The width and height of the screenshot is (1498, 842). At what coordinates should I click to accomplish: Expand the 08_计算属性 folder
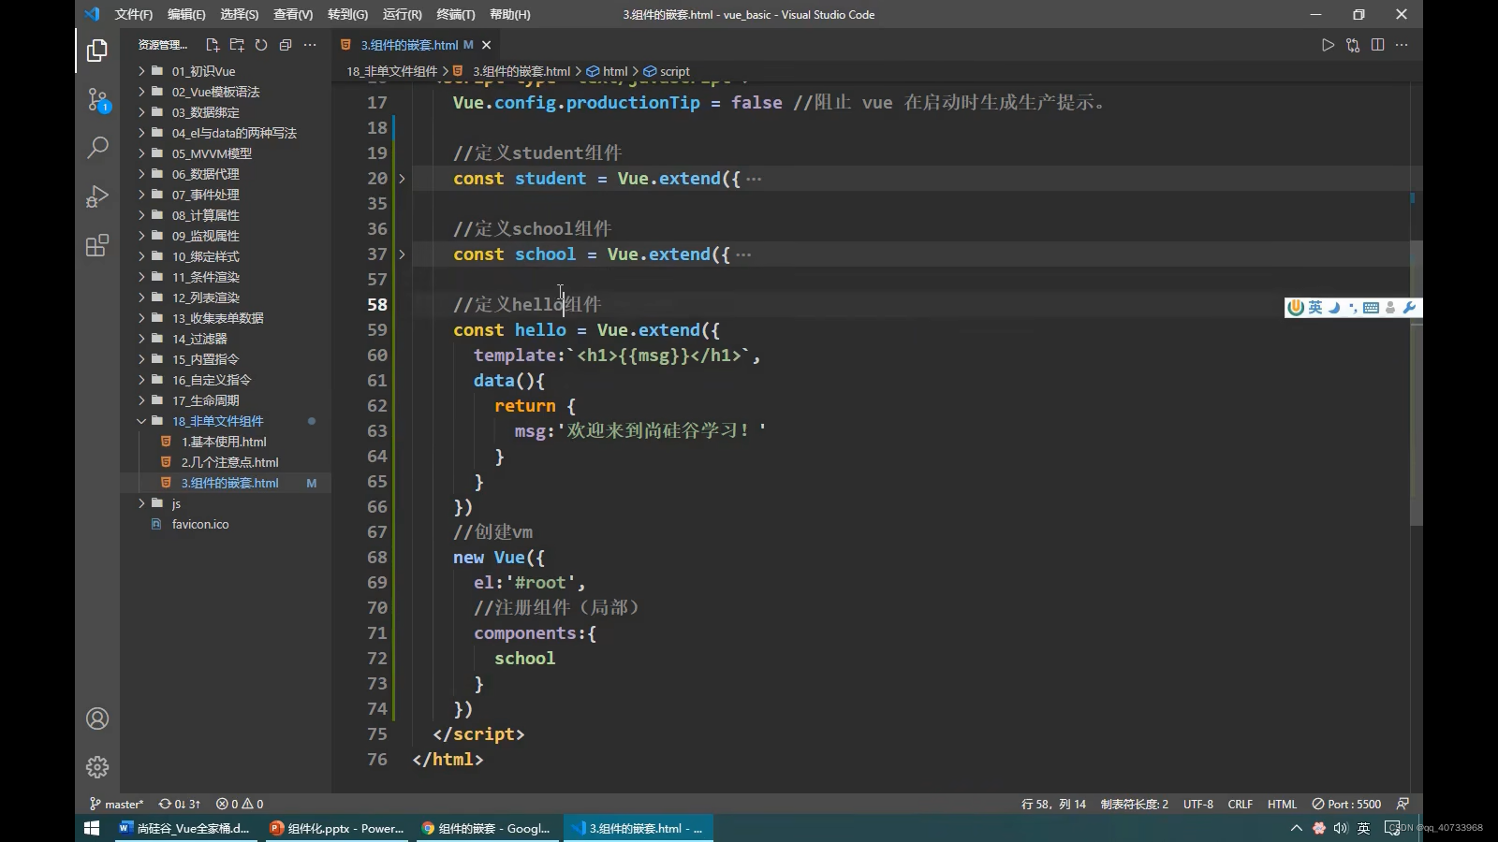(x=226, y=215)
